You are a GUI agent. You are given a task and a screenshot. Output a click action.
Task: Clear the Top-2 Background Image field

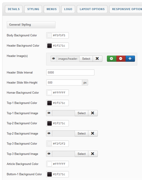point(93,133)
